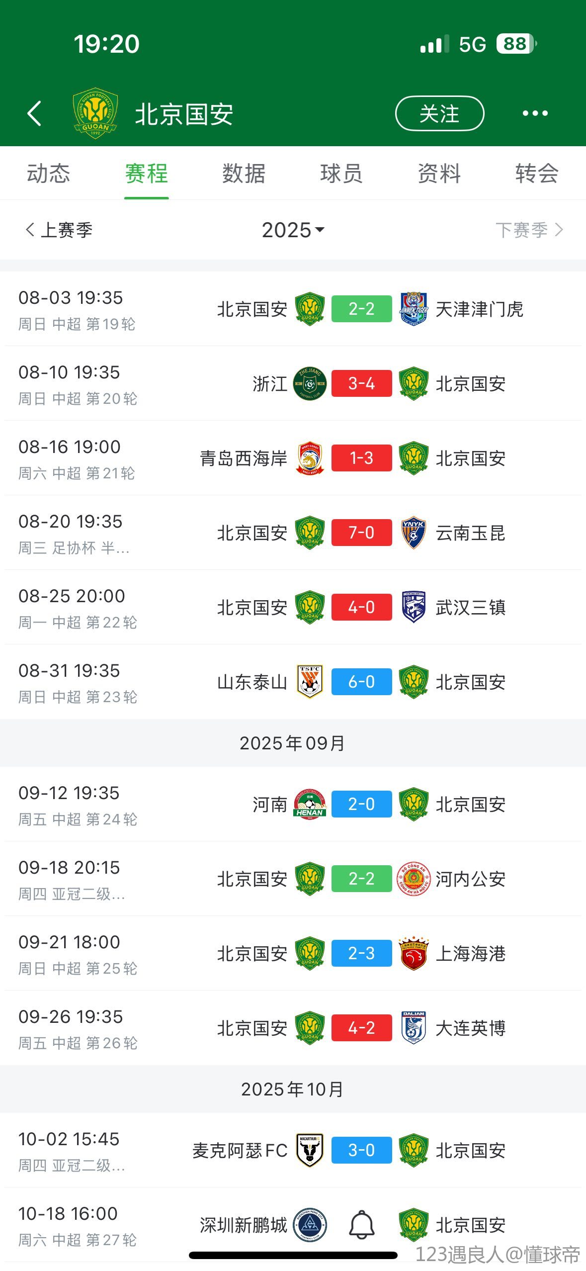586x1271 pixels.
Task: Tap the Henan team logo
Action: pyautogui.click(x=310, y=804)
